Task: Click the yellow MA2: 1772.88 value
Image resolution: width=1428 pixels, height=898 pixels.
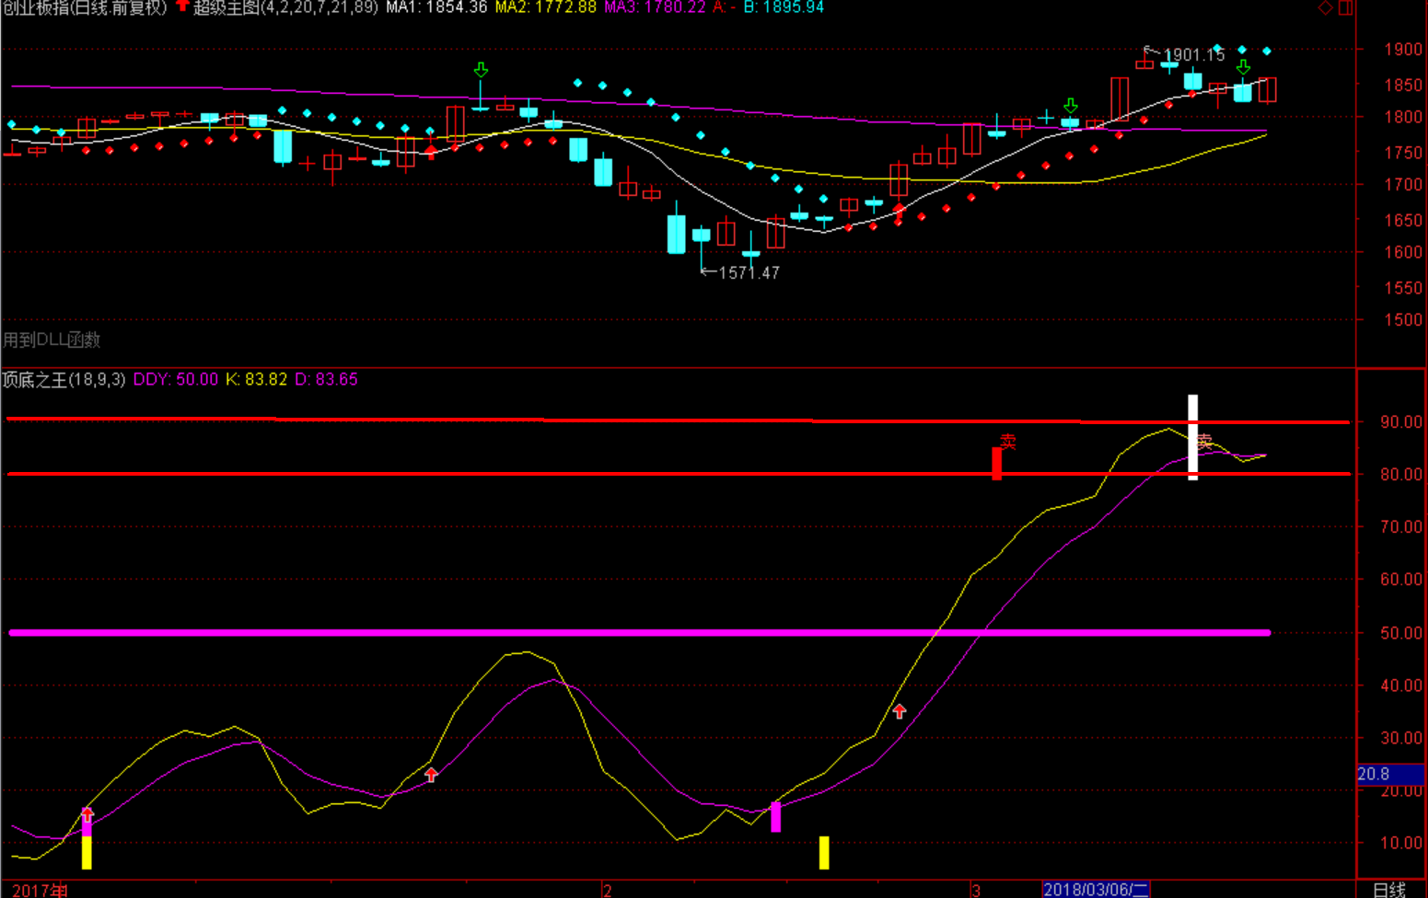Action: (x=546, y=7)
